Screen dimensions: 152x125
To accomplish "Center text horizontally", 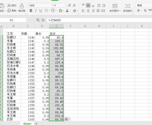I will [x=88, y=10].
